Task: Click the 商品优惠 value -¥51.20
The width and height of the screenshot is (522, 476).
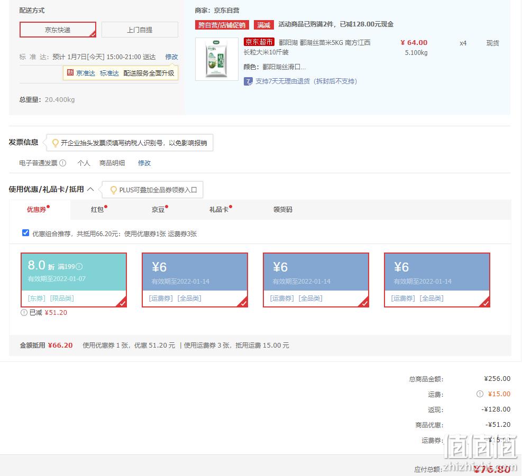Action: pos(498,425)
